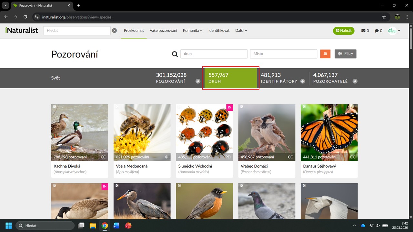Screen dimensions: 413x232
Task: Click the arrow icon next to Pozorování count
Action: (x=198, y=81)
